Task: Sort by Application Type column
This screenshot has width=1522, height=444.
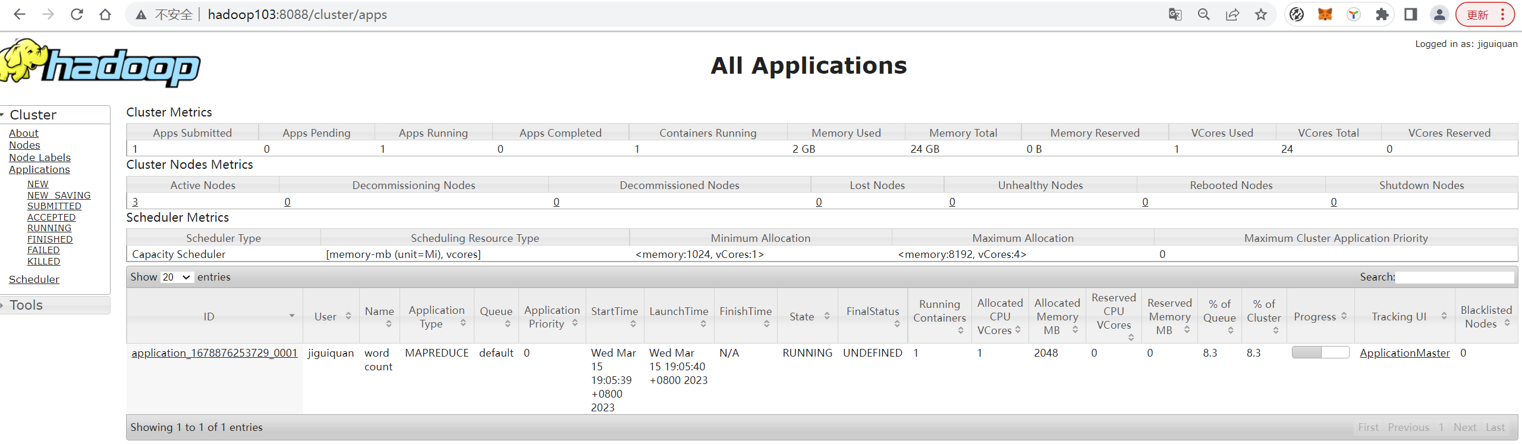Action: [463, 323]
